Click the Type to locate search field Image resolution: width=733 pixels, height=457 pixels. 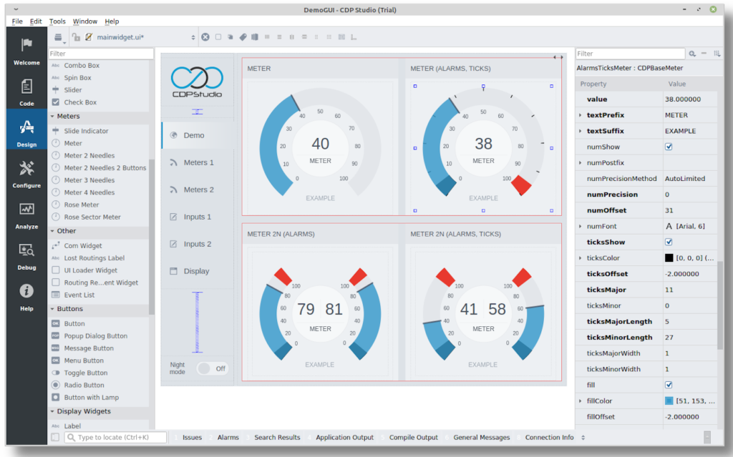[118, 437]
